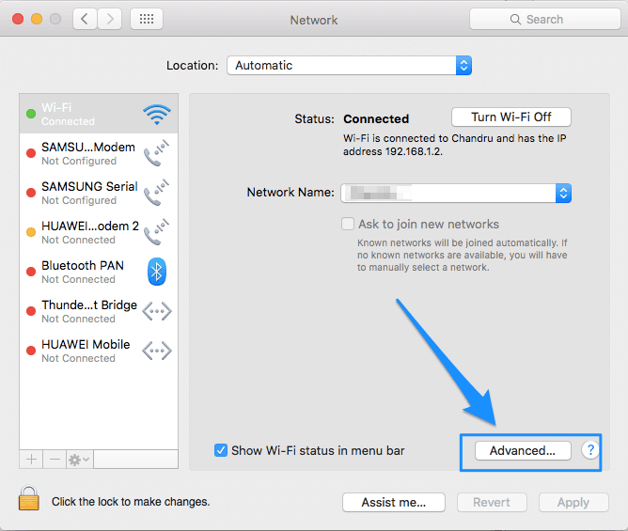
Task: Click the lock to make changes
Action: (x=29, y=498)
